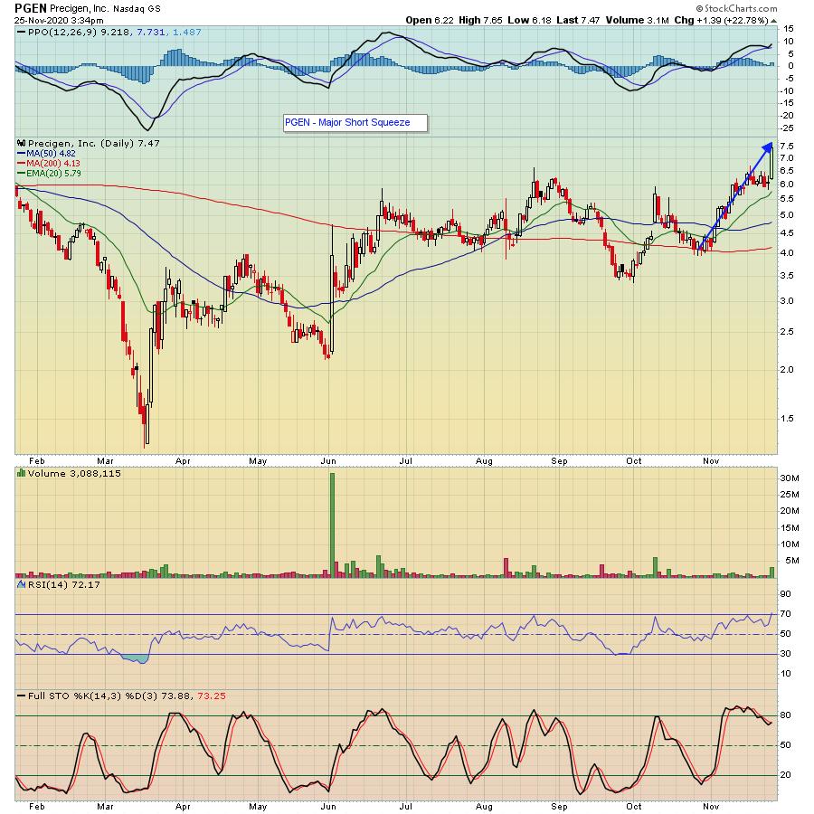Image resolution: width=814 pixels, height=814 pixels.
Task: Click the 'Volume 3,088,115' panel legend
Action: (74, 473)
